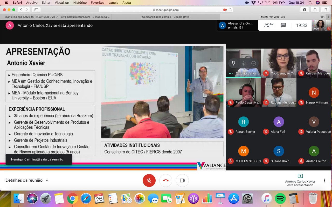Viewport: 332px width, 207px height.
Task: Click the Detalhes da reunião label
Action: click(x=24, y=180)
